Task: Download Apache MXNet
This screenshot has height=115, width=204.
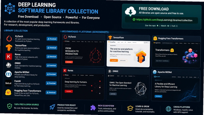Action: click(x=52, y=74)
